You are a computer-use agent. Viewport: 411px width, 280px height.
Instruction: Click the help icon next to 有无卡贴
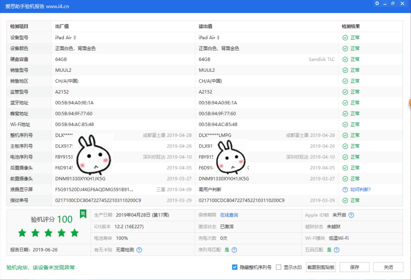(x=140, y=250)
